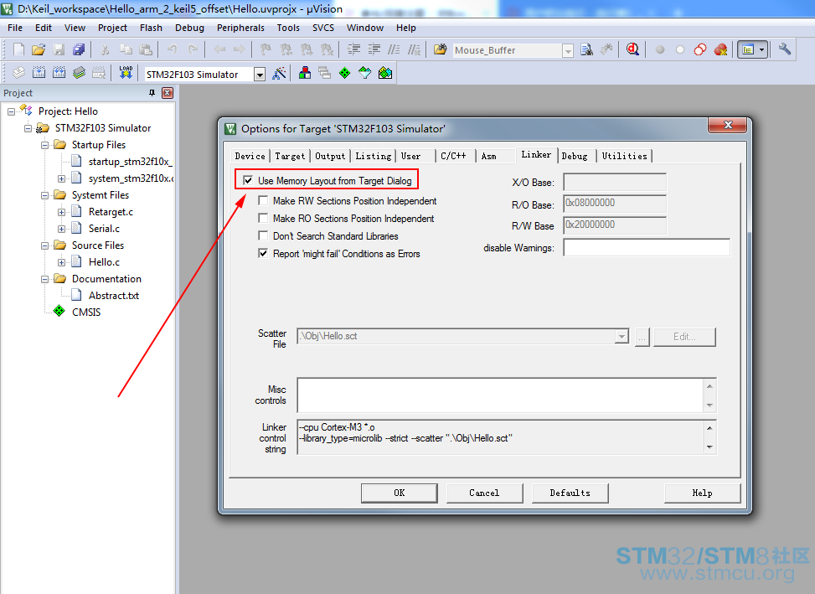
Task: Click the unindent selected lines icon
Action: (x=374, y=49)
